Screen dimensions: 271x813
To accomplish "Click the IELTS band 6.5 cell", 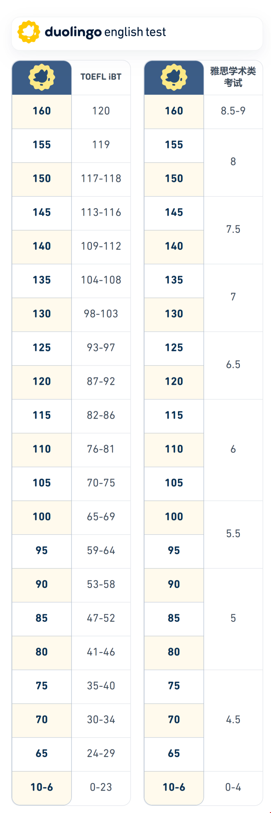I will pos(233,365).
